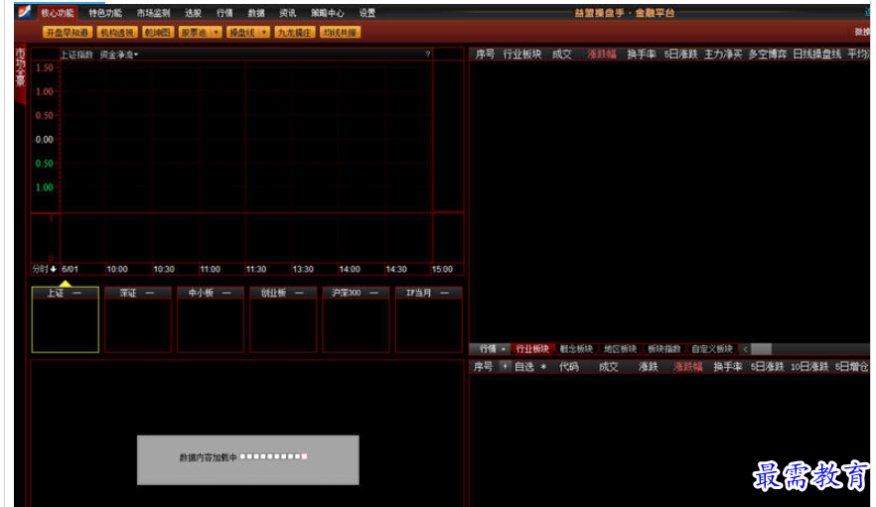Sort sector list by 行业板块 column
Screen dimensions: 876x507
(x=522, y=55)
